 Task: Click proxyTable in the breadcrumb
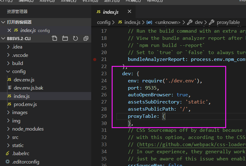point(228,22)
